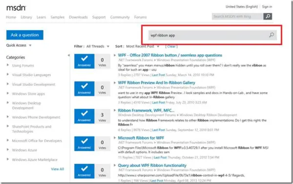Expand the Query about WPF Ribbon thread arrow
This screenshot has height=184, width=293.
click(x=115, y=165)
